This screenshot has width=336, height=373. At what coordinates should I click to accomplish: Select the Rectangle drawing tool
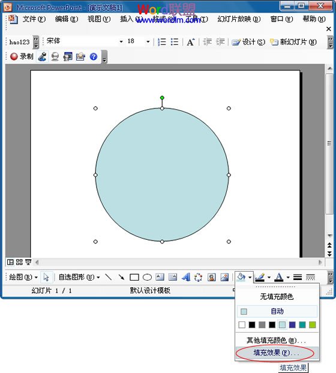[134, 277]
